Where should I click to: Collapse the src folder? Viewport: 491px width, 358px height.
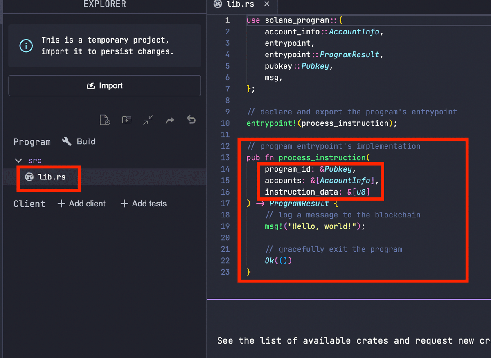click(18, 161)
